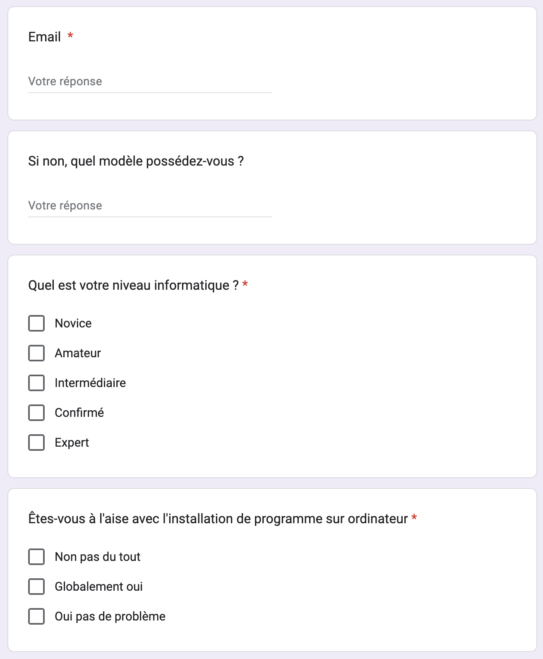Tick the 'Globalement oui' checkbox
Image resolution: width=543 pixels, height=659 pixels.
point(36,587)
